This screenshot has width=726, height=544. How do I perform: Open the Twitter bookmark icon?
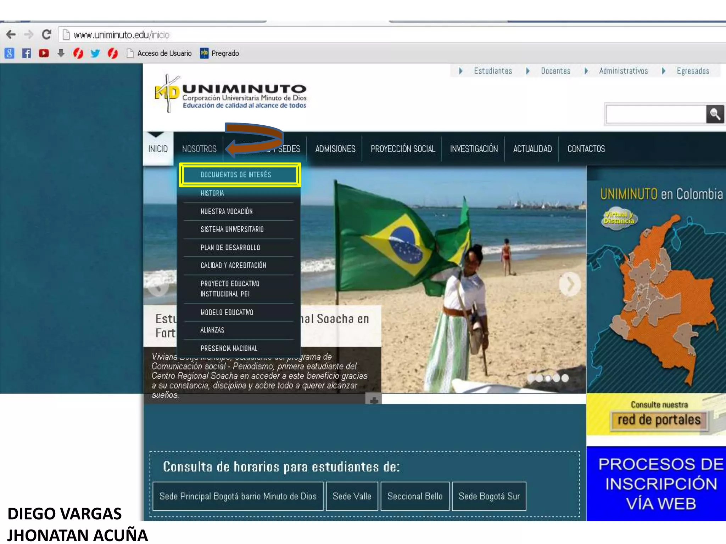[x=95, y=53]
